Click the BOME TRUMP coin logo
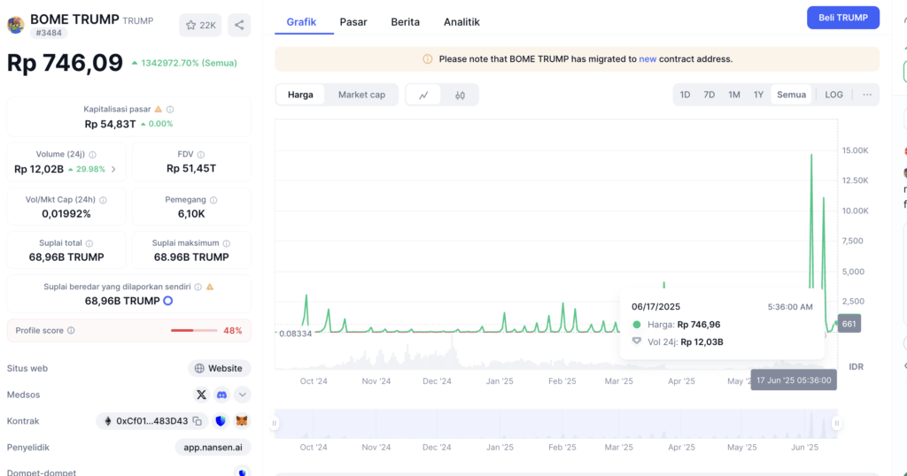Screen dimensions: 907x476 click(16, 25)
